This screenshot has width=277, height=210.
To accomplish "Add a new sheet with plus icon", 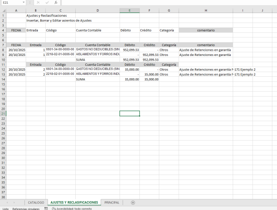I will point(133,203).
